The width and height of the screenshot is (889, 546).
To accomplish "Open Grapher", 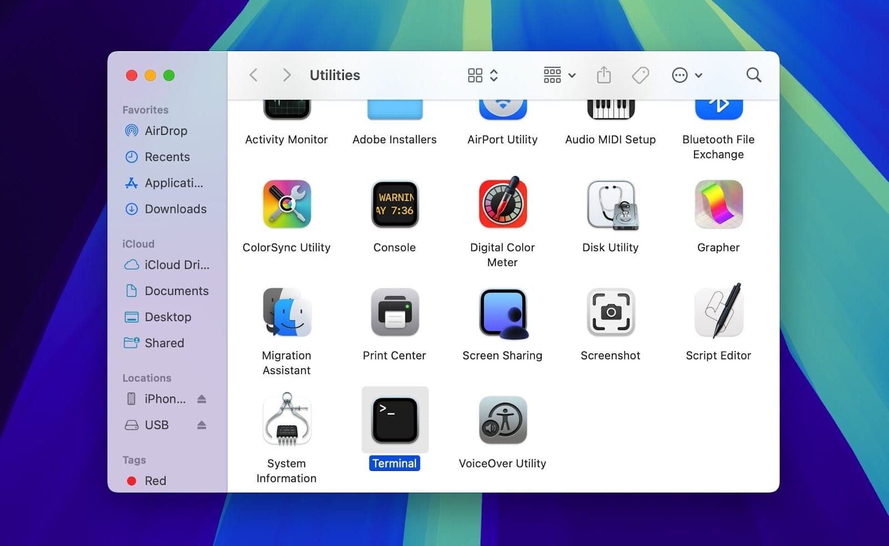I will tap(718, 204).
